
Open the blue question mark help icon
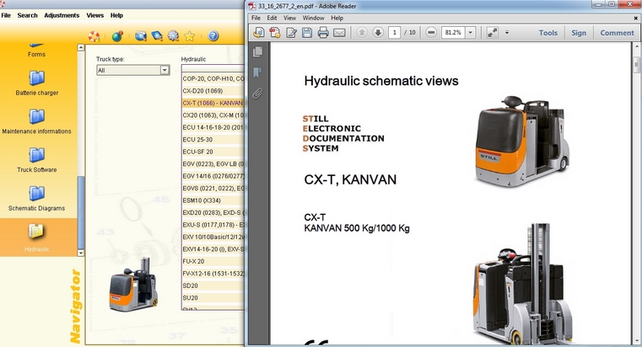(213, 36)
